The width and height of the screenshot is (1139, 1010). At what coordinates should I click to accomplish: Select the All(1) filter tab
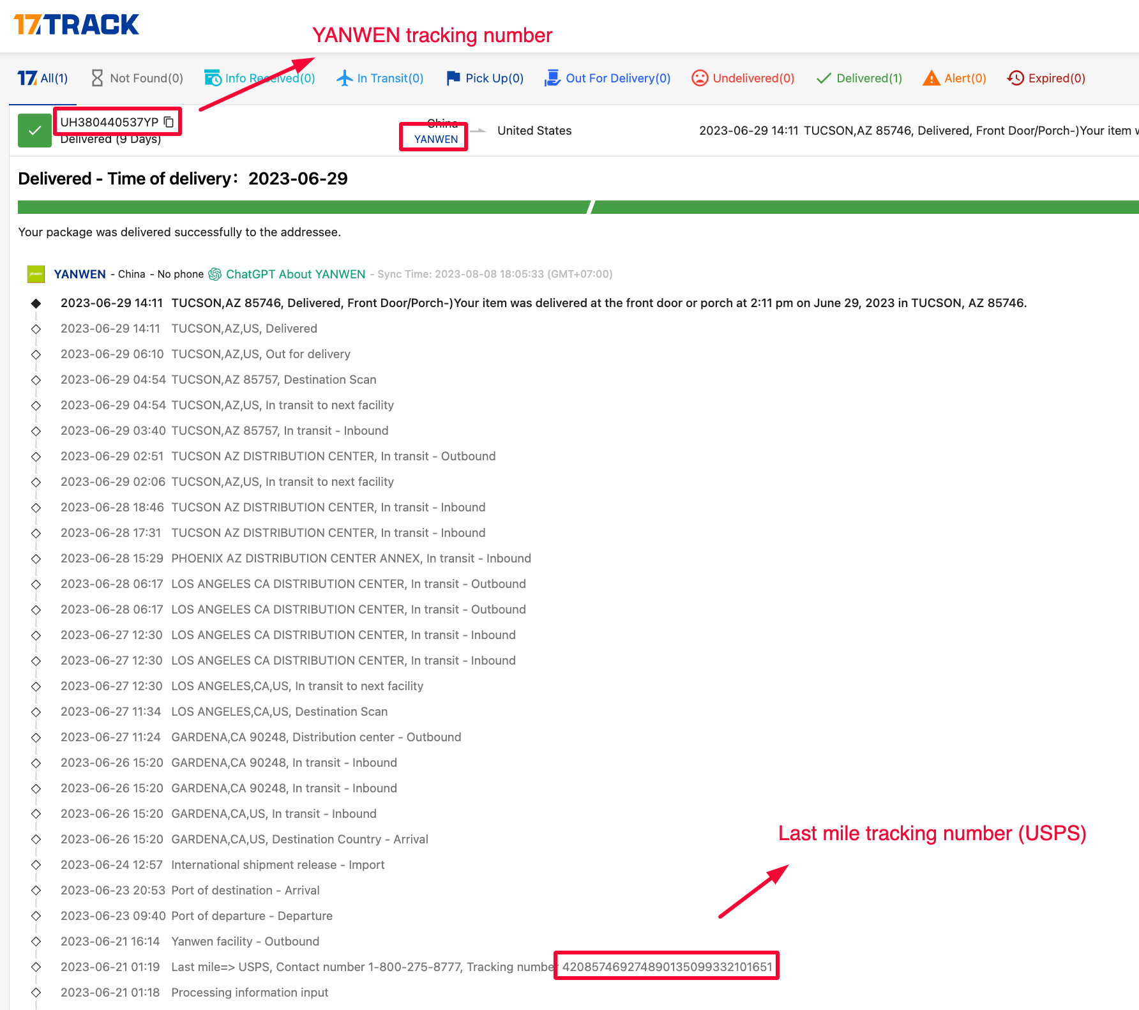click(43, 79)
